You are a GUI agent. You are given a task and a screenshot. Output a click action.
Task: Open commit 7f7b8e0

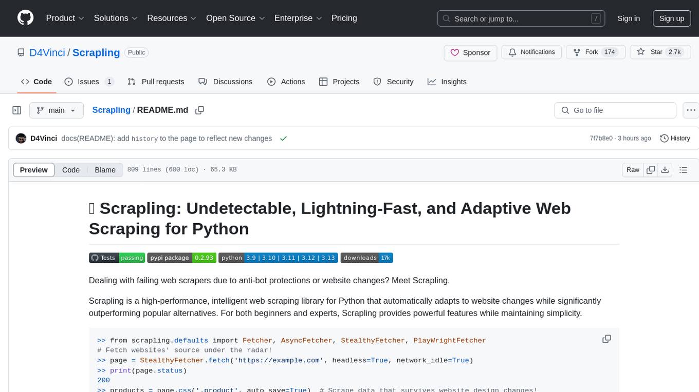click(601, 139)
